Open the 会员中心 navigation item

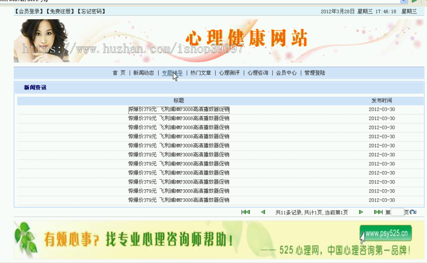286,73
